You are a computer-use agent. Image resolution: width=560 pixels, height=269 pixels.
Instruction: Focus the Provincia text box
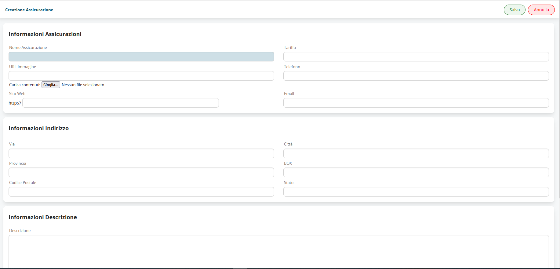[141, 172]
